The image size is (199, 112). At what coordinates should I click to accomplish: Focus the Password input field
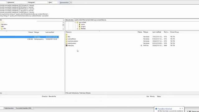click(41, 2)
